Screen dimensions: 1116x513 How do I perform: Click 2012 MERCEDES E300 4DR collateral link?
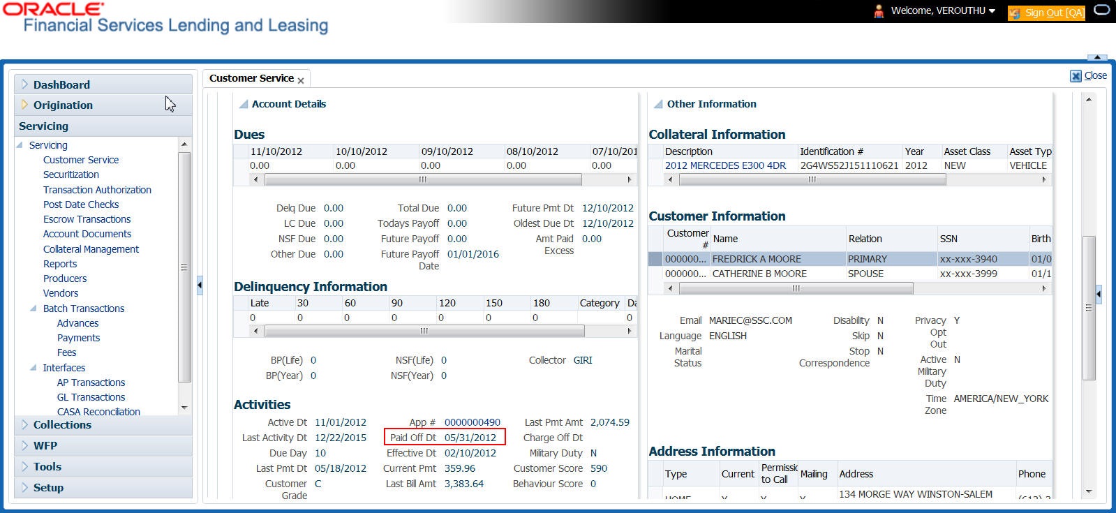(725, 165)
